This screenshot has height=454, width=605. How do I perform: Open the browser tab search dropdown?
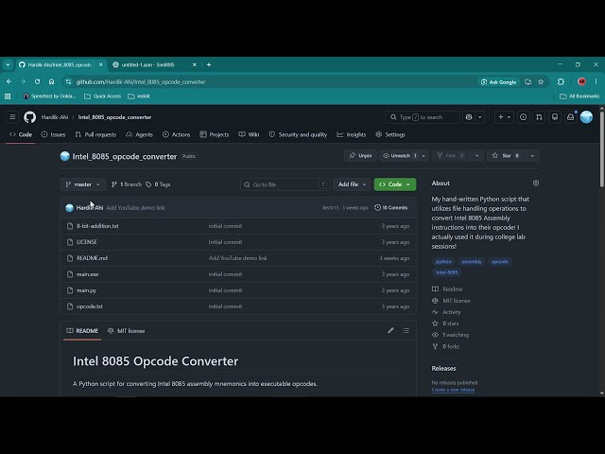(8, 65)
